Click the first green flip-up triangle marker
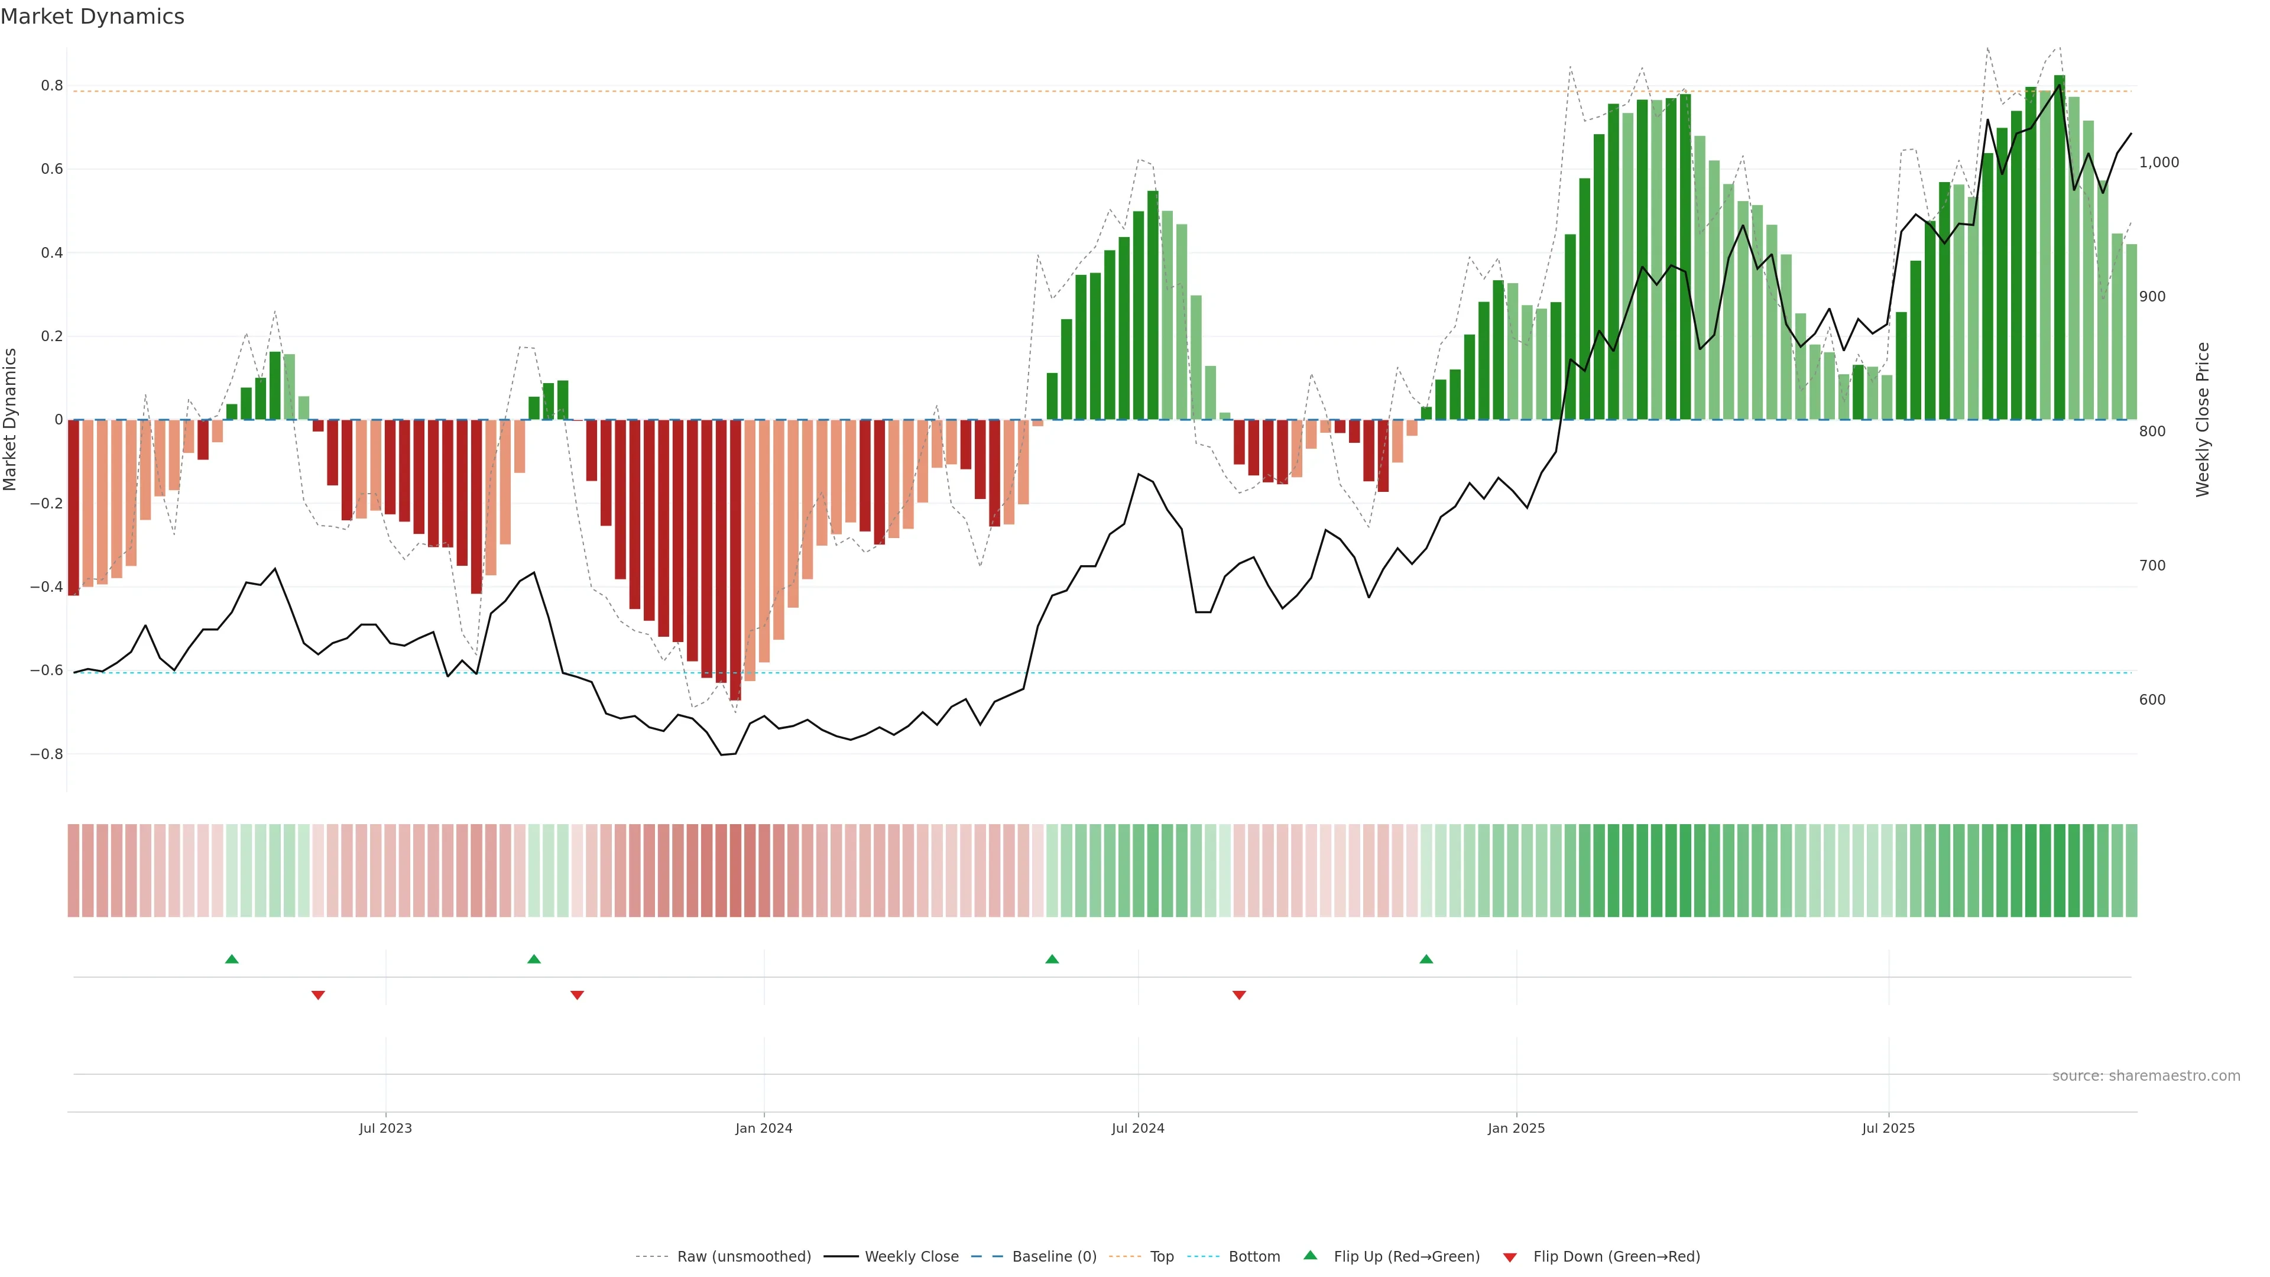The image size is (2270, 1277). pyautogui.click(x=232, y=959)
